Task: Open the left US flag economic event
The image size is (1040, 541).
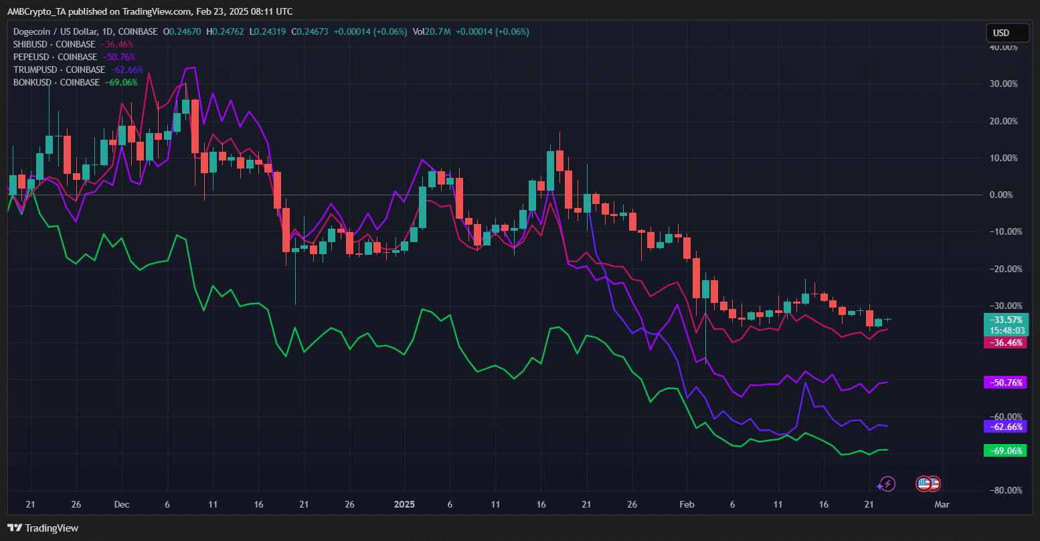Action: (x=923, y=483)
